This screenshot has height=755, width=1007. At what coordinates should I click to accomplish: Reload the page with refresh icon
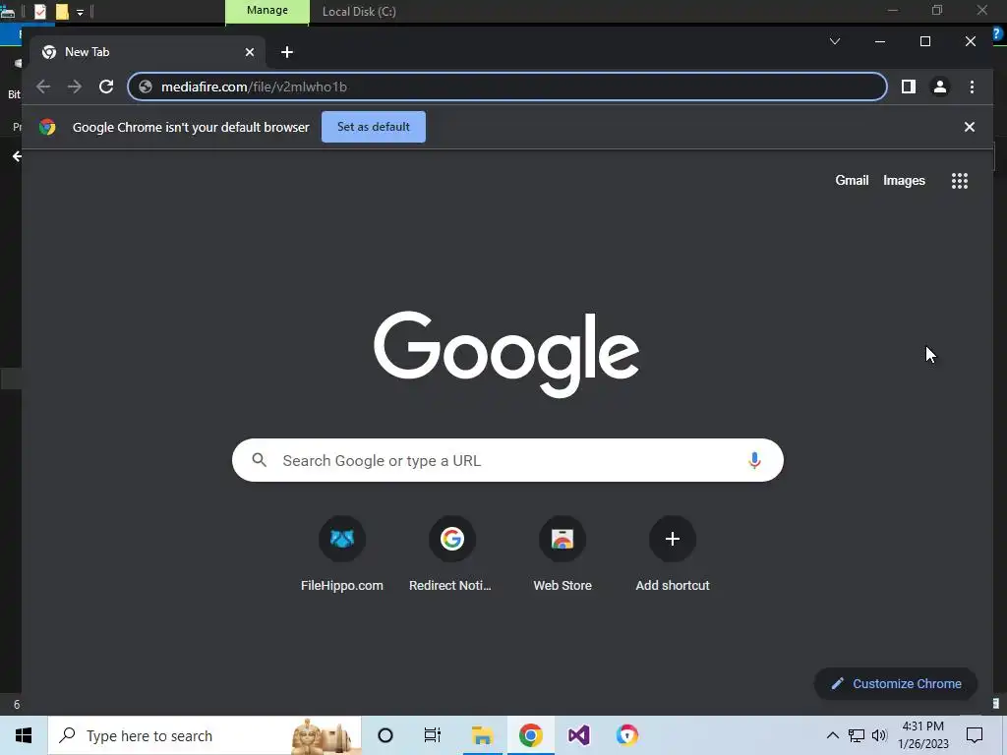[106, 87]
